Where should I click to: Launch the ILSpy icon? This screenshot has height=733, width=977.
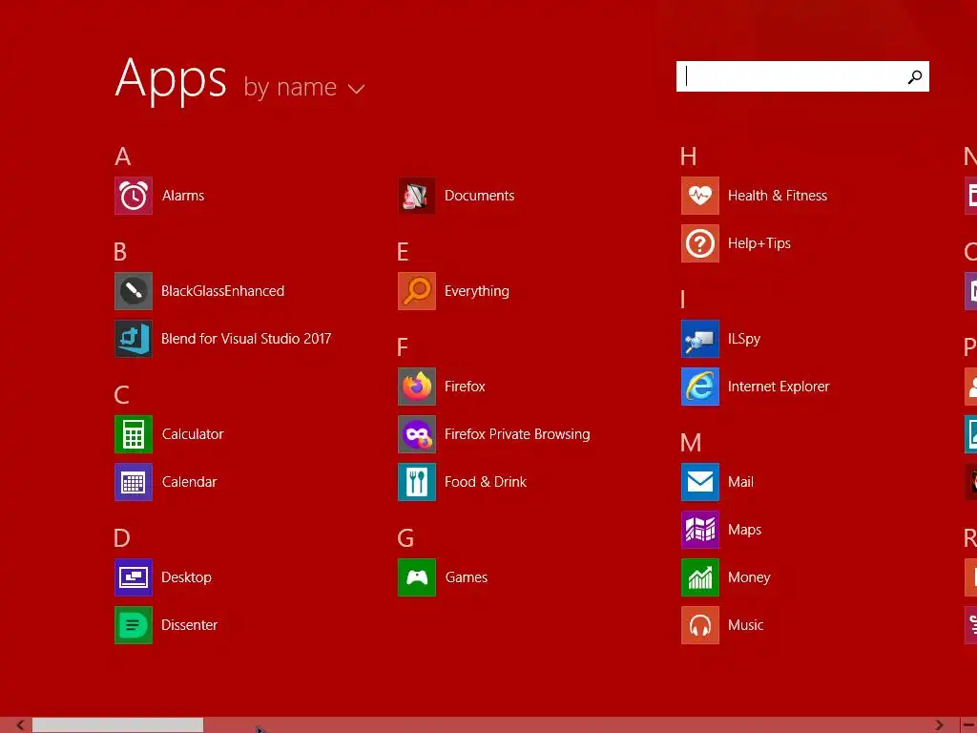[x=700, y=339]
